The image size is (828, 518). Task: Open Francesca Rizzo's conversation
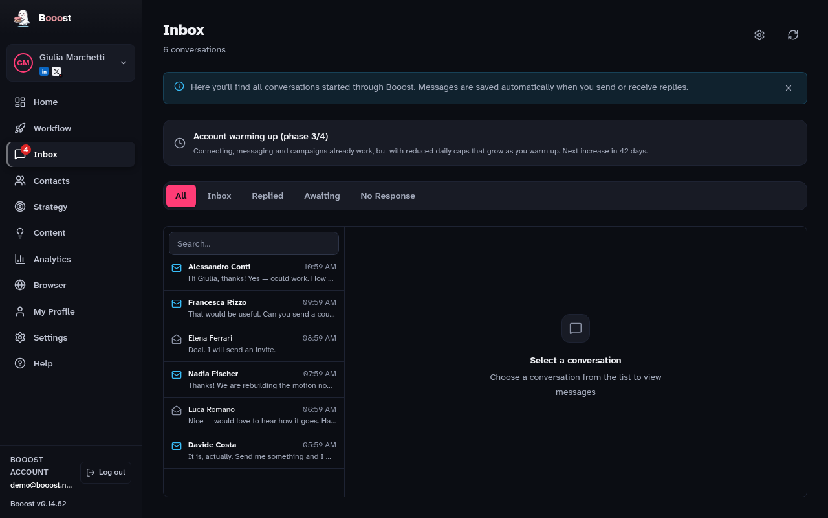(254, 308)
